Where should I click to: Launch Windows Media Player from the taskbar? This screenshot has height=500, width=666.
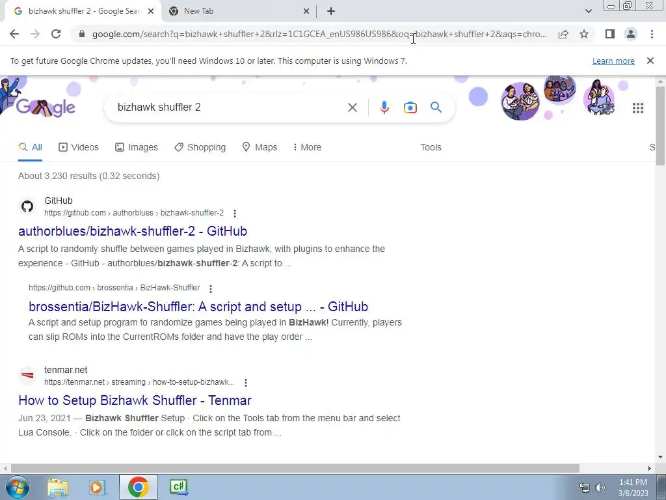(x=98, y=487)
